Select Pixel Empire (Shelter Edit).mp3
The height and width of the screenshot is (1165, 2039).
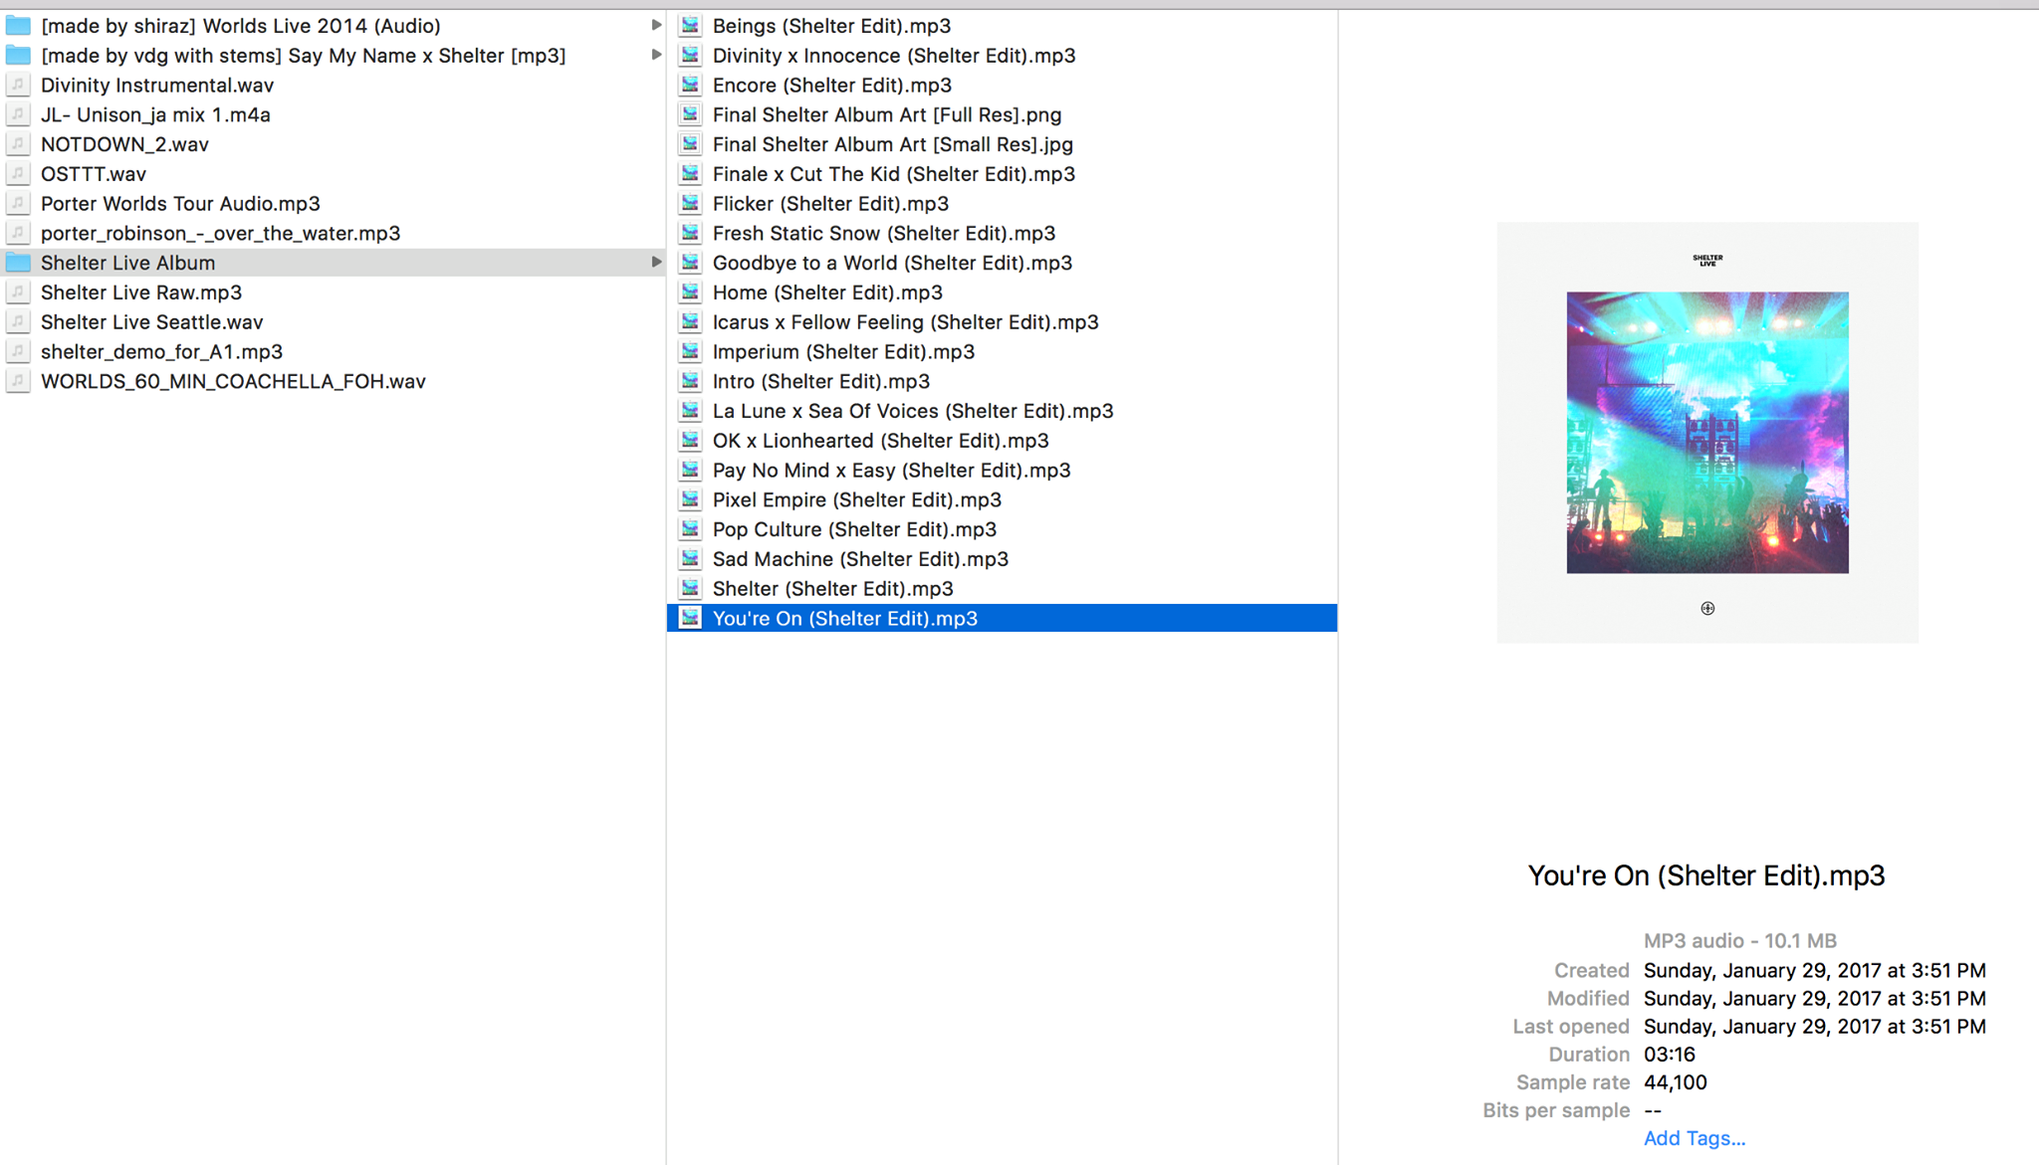[x=856, y=500]
